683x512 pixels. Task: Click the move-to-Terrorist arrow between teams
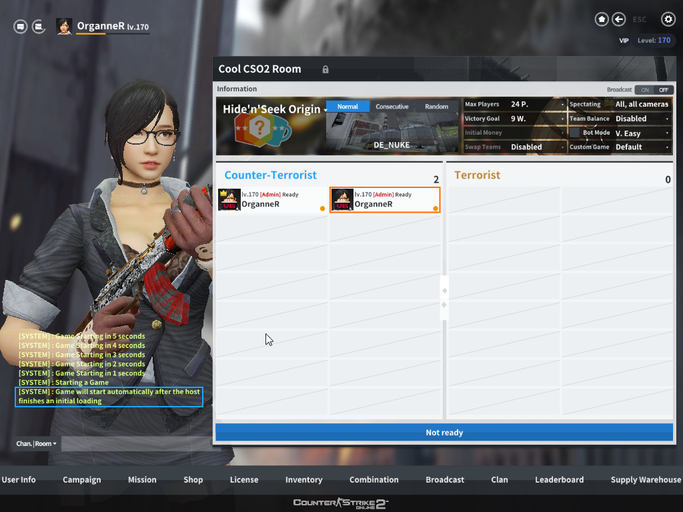point(444,305)
